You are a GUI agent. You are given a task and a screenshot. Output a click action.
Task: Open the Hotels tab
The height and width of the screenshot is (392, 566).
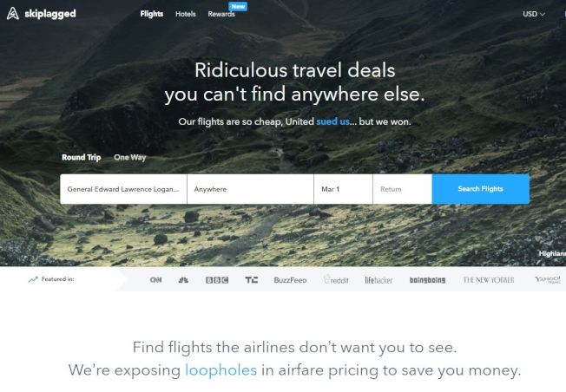[x=186, y=14]
